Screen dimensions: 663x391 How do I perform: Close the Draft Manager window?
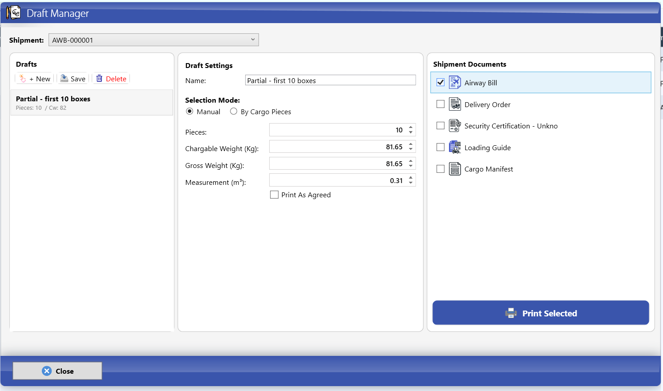click(x=57, y=371)
